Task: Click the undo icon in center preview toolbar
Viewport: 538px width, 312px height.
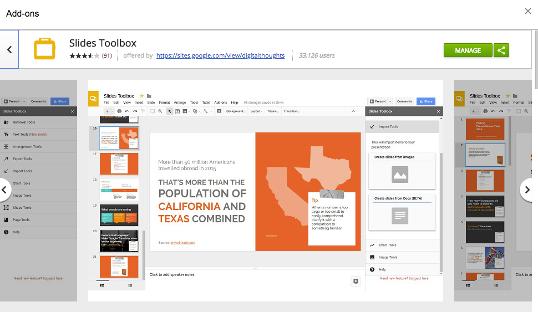Action: (x=127, y=111)
